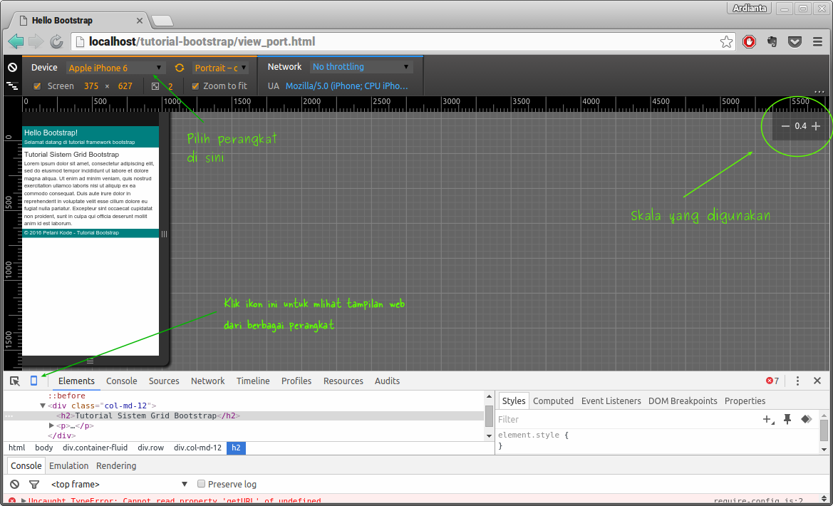Open the top frame context dropdown
The width and height of the screenshot is (833, 506).
(119, 484)
